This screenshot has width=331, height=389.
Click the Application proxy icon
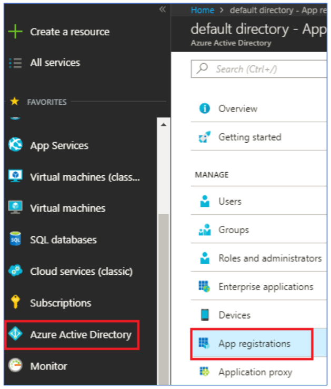click(205, 372)
